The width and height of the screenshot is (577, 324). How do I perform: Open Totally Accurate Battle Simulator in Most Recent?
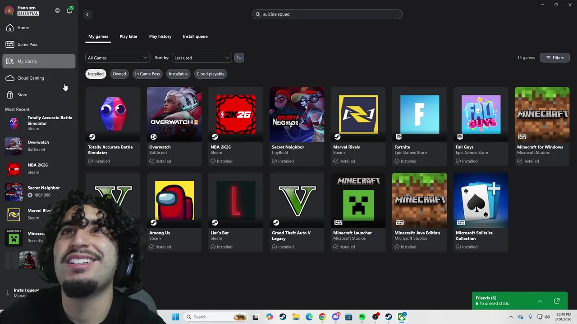pyautogui.click(x=39, y=123)
